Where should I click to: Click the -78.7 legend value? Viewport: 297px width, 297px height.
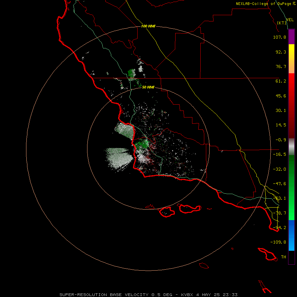coord(280,213)
